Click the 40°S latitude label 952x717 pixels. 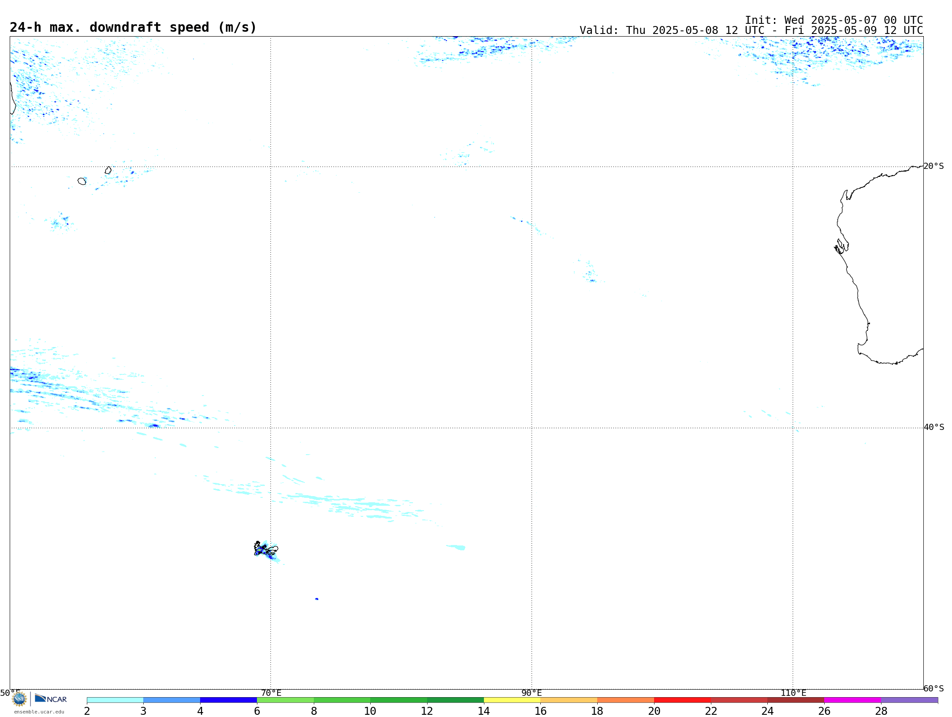tap(934, 427)
